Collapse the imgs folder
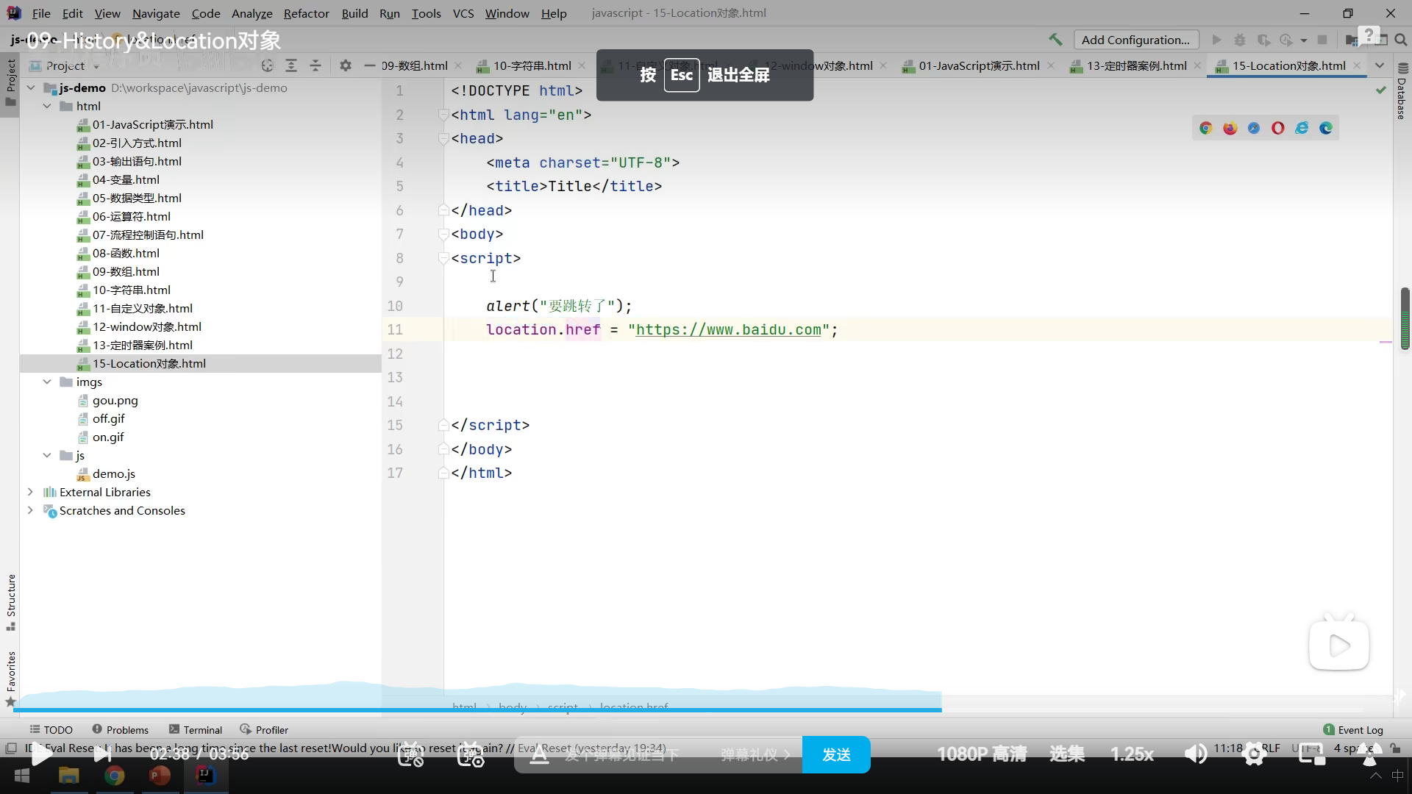Screen dimensions: 1412x794 pyautogui.click(x=47, y=382)
